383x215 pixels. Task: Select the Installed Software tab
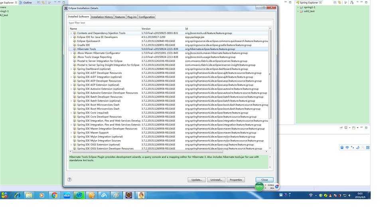79,17
